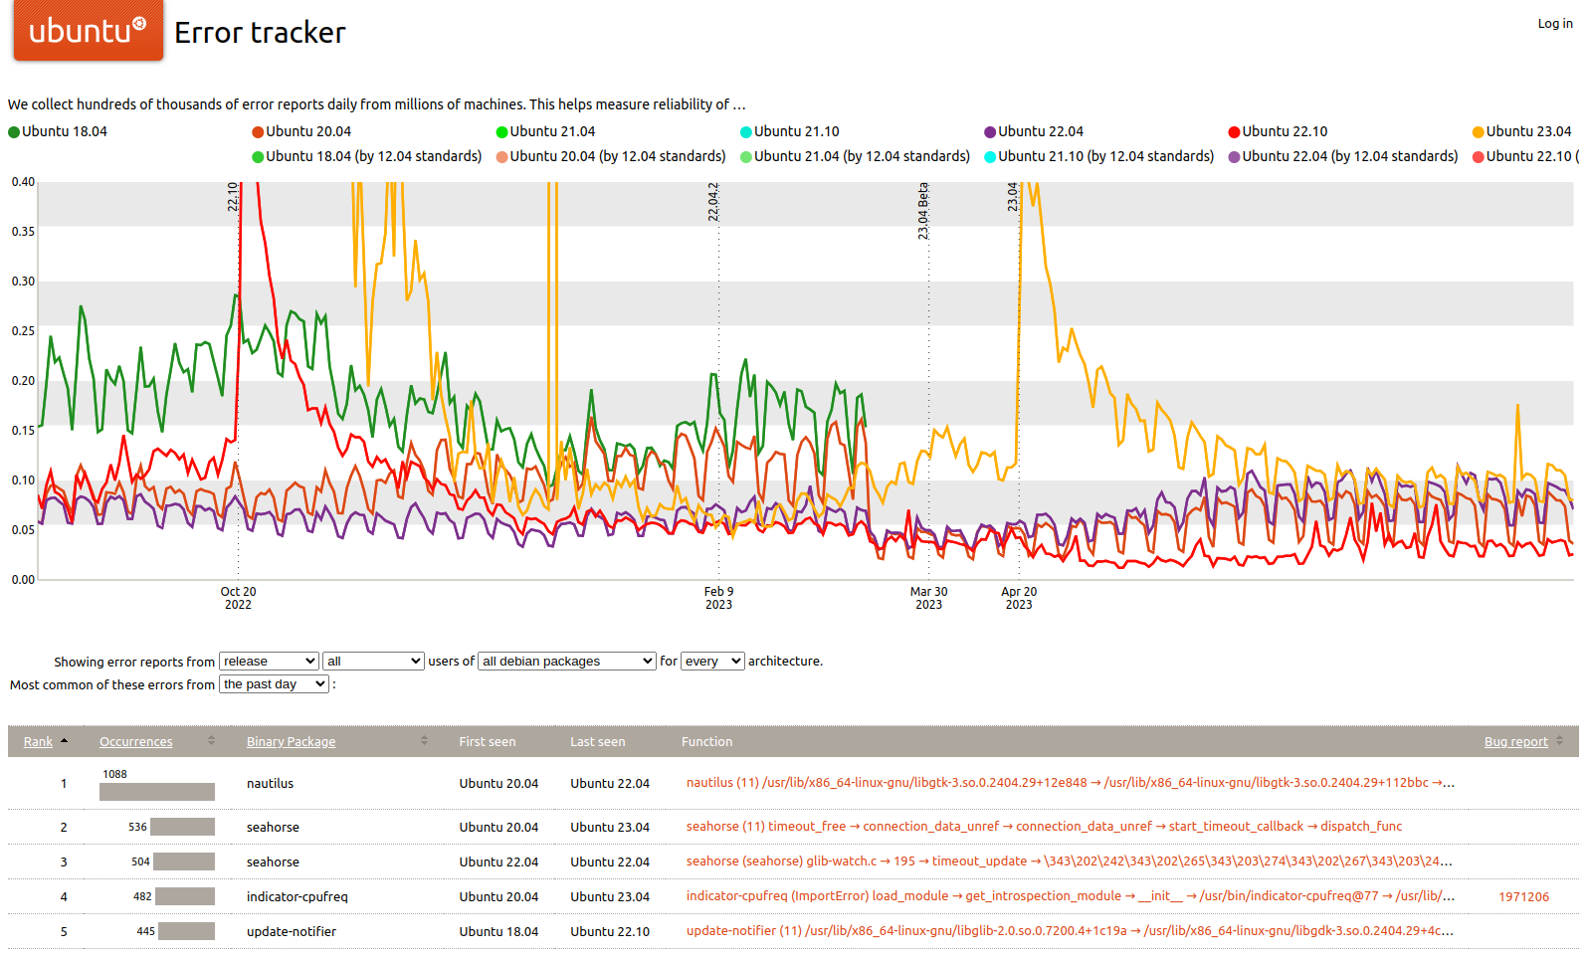Click the 445 occurrences bar
The image size is (1587, 957).
(186, 931)
